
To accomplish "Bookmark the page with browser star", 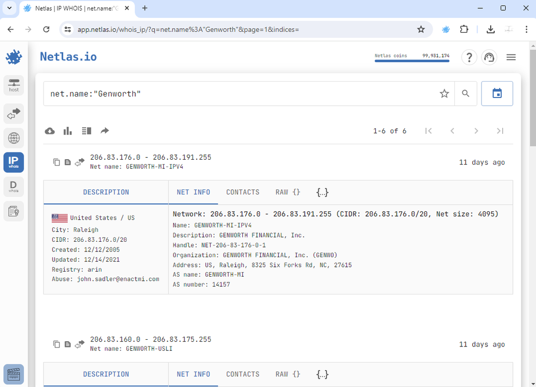I will [421, 29].
